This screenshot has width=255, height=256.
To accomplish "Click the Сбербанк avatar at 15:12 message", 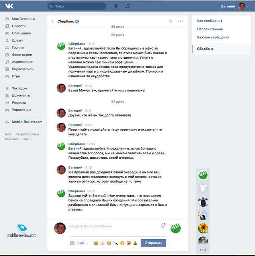I will point(61,46).
